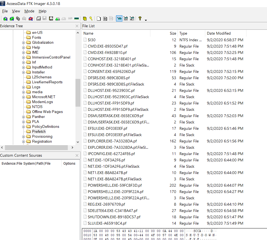
Task: Open the toolbar options dropdown arrow
Action: (146, 20)
